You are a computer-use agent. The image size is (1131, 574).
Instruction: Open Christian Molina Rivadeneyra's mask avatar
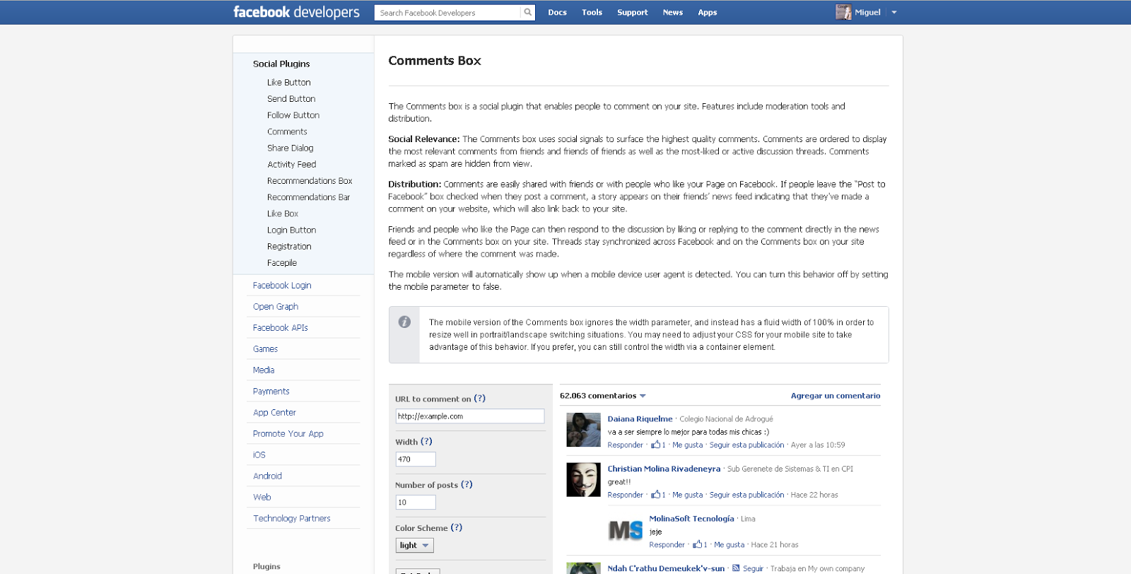[x=583, y=479]
